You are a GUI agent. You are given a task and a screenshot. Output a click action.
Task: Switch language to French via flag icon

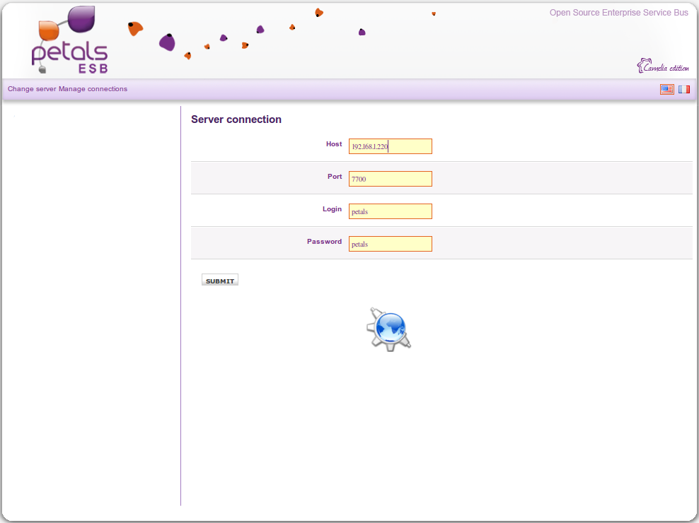coord(684,90)
